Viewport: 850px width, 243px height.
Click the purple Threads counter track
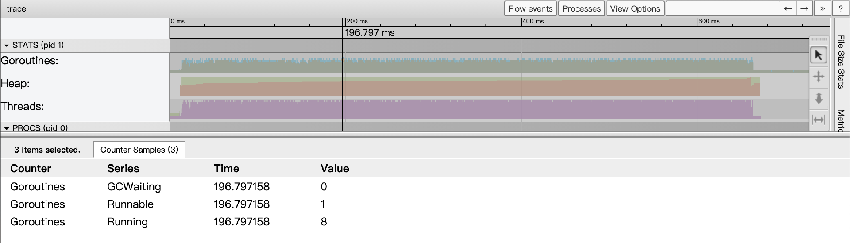point(443,109)
